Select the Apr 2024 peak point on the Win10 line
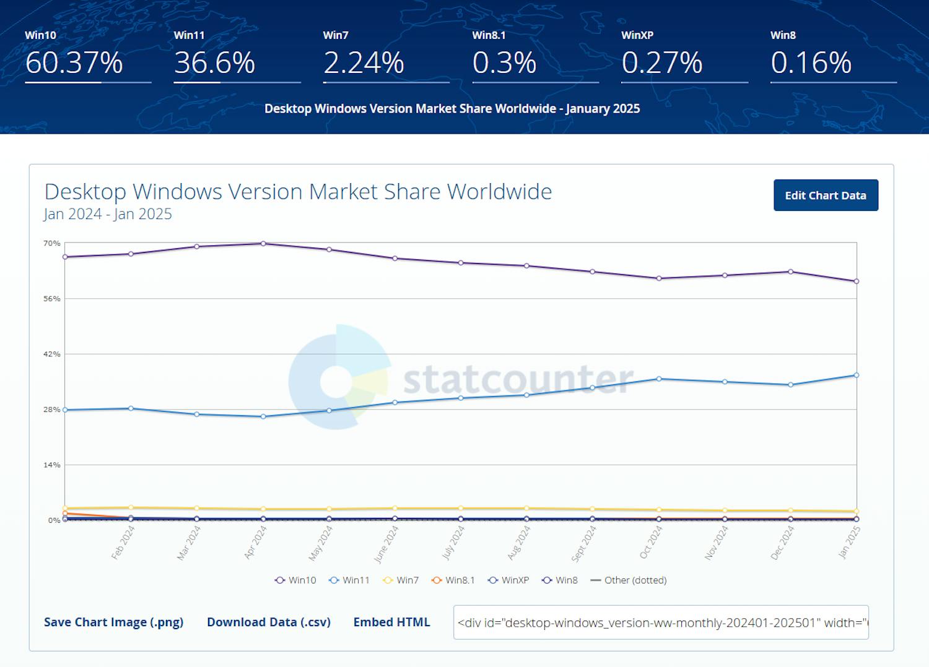This screenshot has width=929, height=667. click(x=263, y=243)
